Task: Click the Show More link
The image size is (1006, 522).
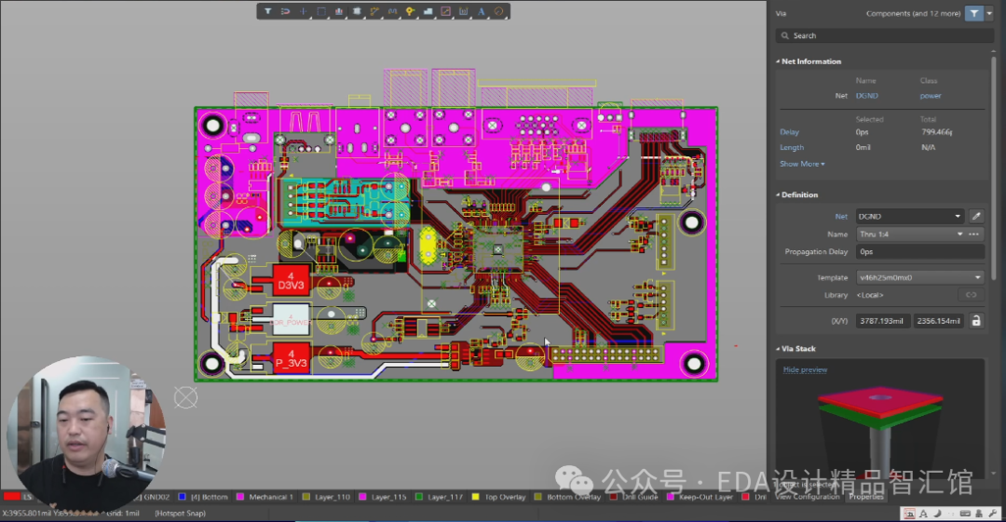Action: coord(802,164)
